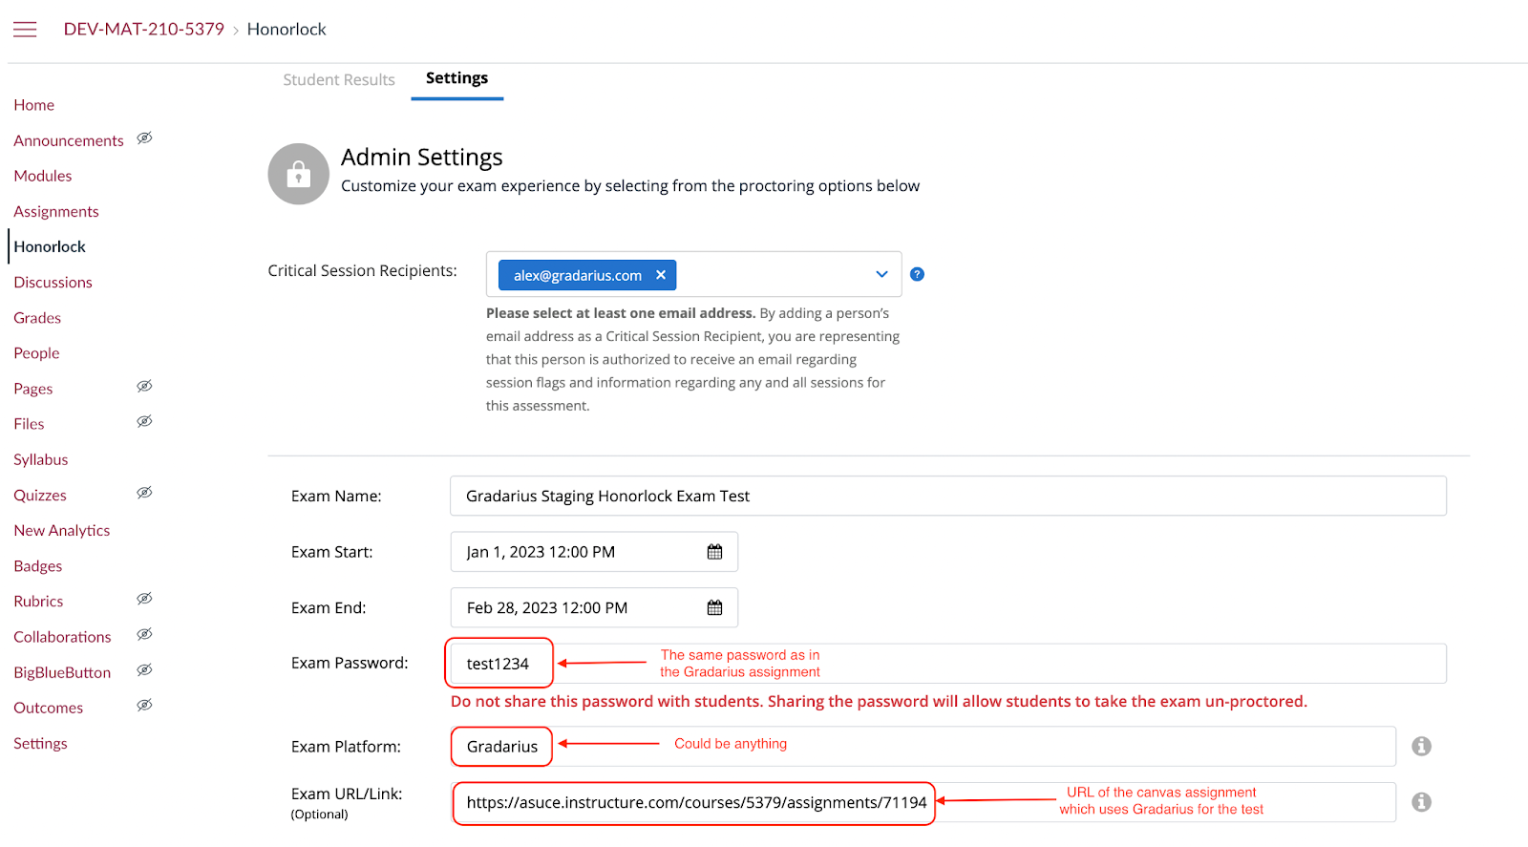The height and width of the screenshot is (847, 1528).
Task: Open Rubrics link in sidebar
Action: [38, 602]
